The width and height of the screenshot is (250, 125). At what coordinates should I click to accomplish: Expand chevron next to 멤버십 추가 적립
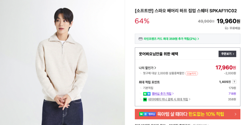(173, 93)
